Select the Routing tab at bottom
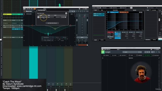The image size is (162, 91). click(x=102, y=40)
